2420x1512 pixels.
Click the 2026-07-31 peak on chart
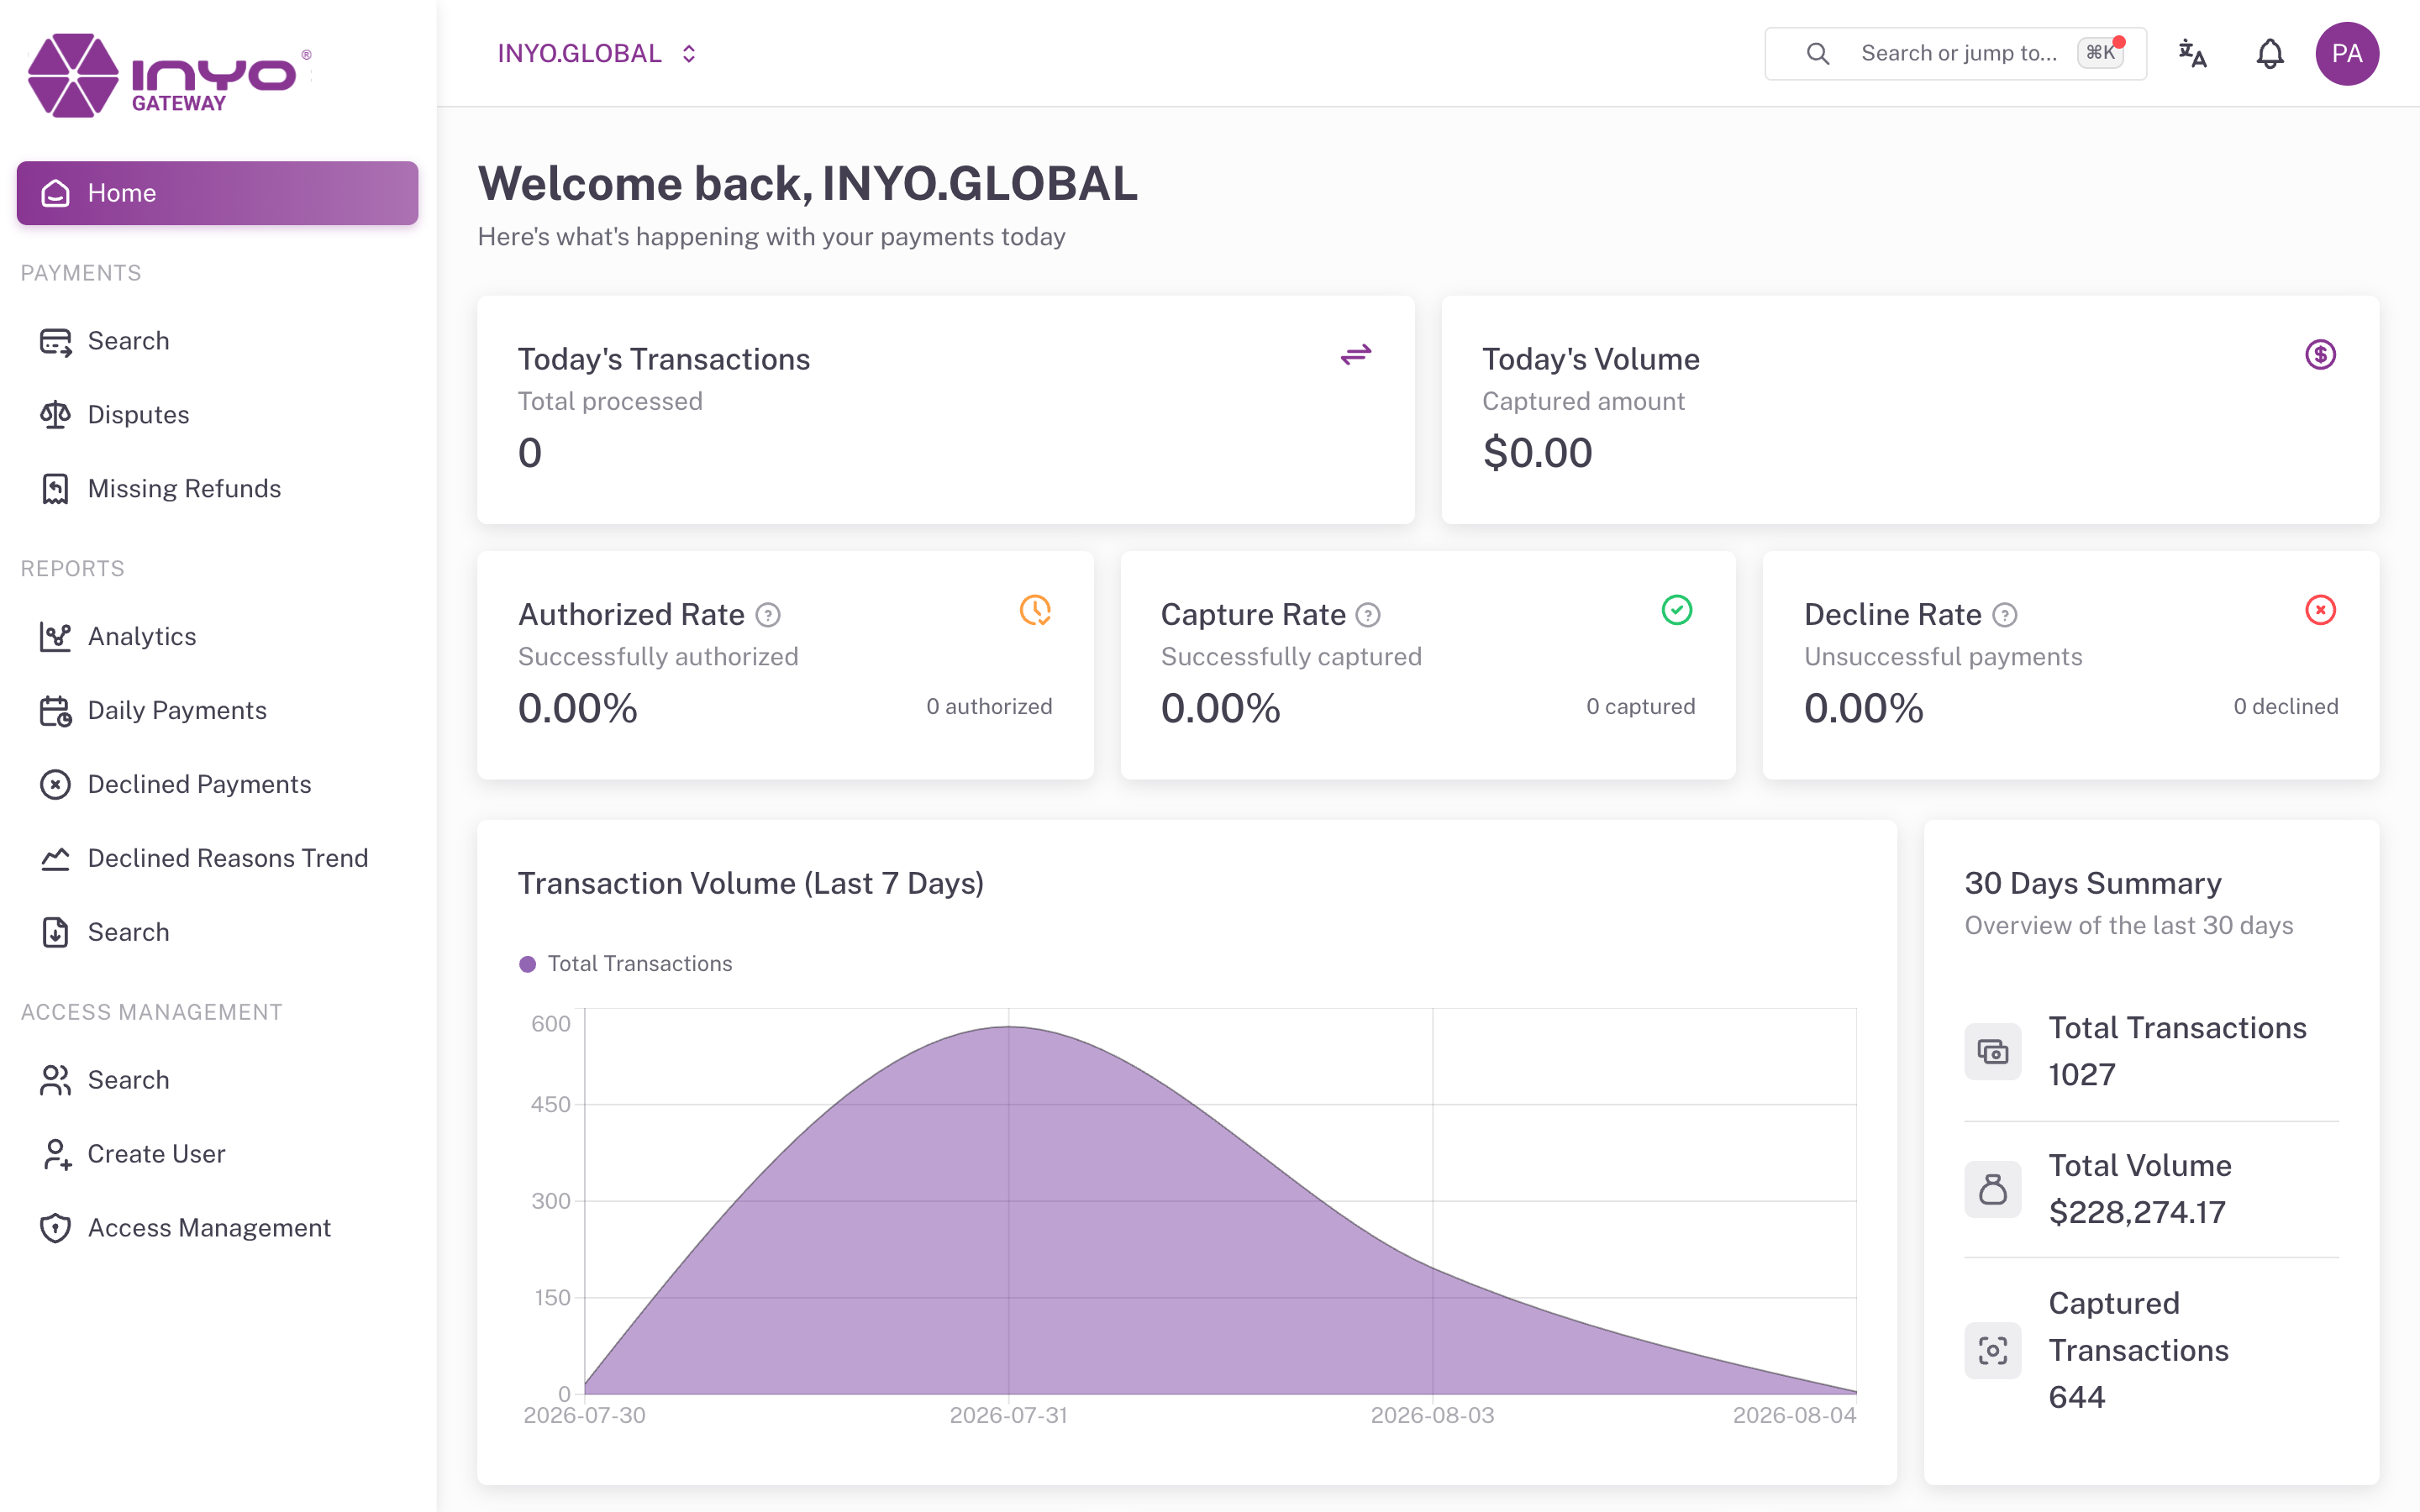point(1009,1027)
